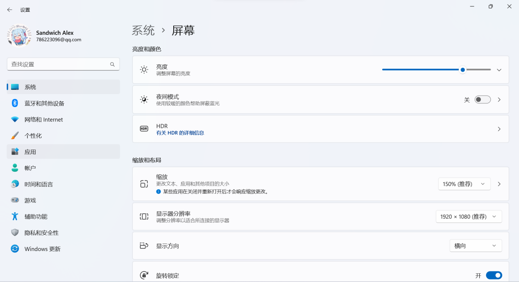Click the Xbox game controller icon
This screenshot has height=282, width=519.
[15, 200]
